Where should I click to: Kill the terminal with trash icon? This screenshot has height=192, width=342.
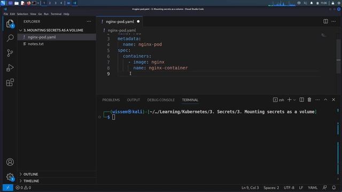[309, 100]
